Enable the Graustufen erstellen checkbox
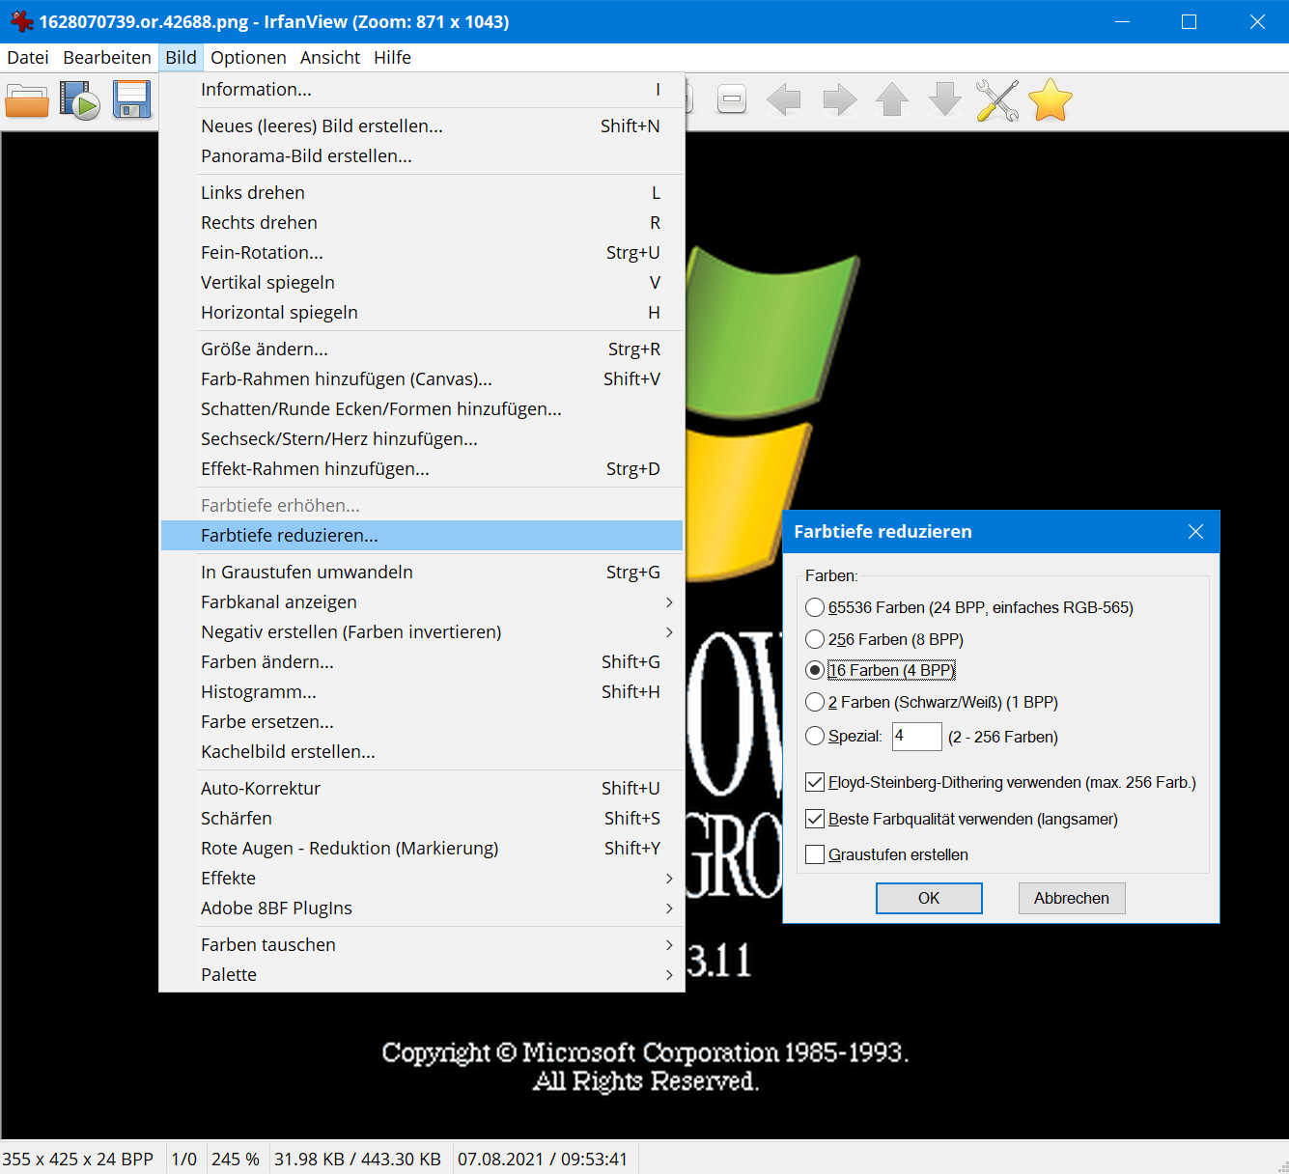 pos(816,854)
